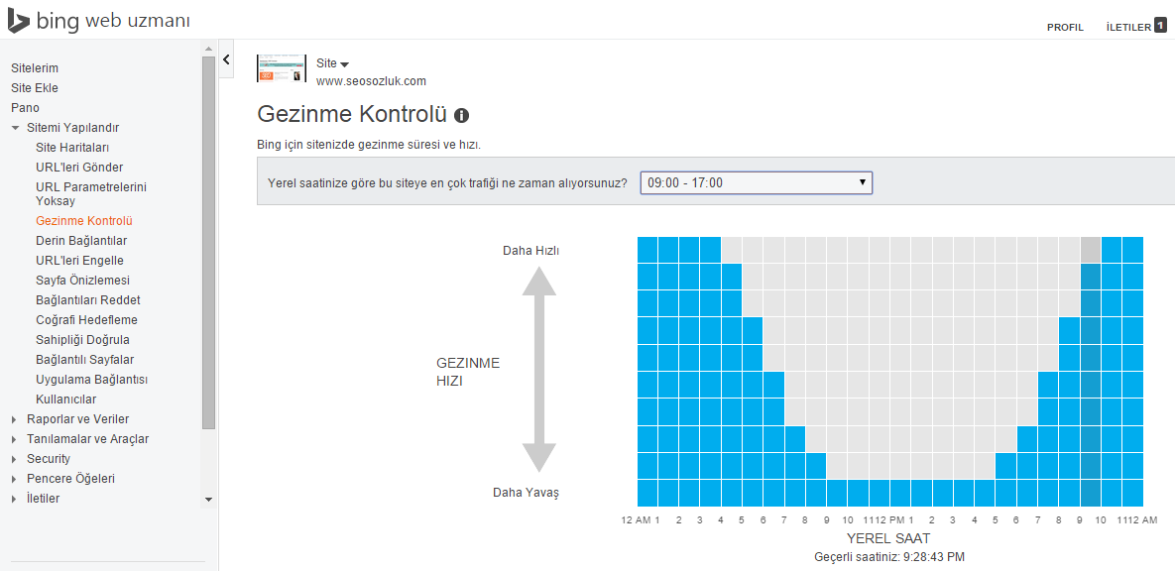1175x571 pixels.
Task: Open the 09:00 - 17:00 time dropdown
Action: [x=756, y=182]
